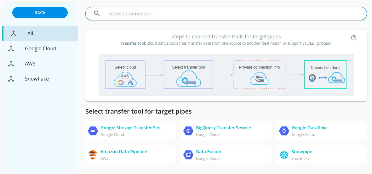Filter connections by AWS
Image resolution: width=372 pixels, height=174 pixels.
[40, 64]
